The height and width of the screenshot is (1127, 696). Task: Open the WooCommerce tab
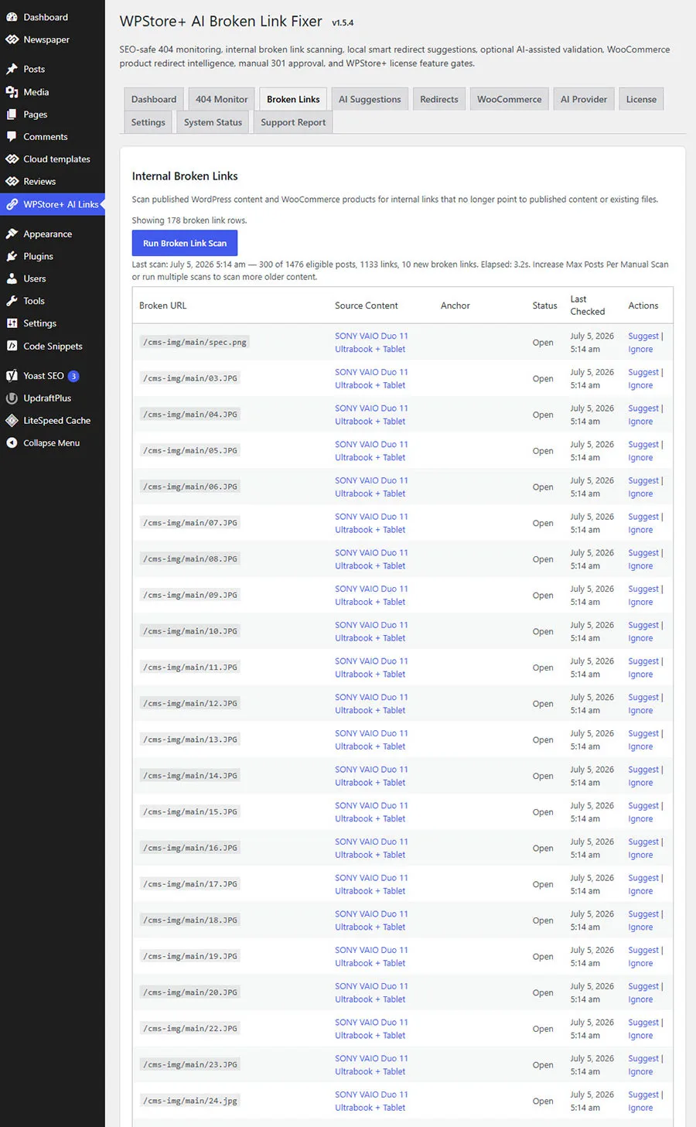pos(510,99)
